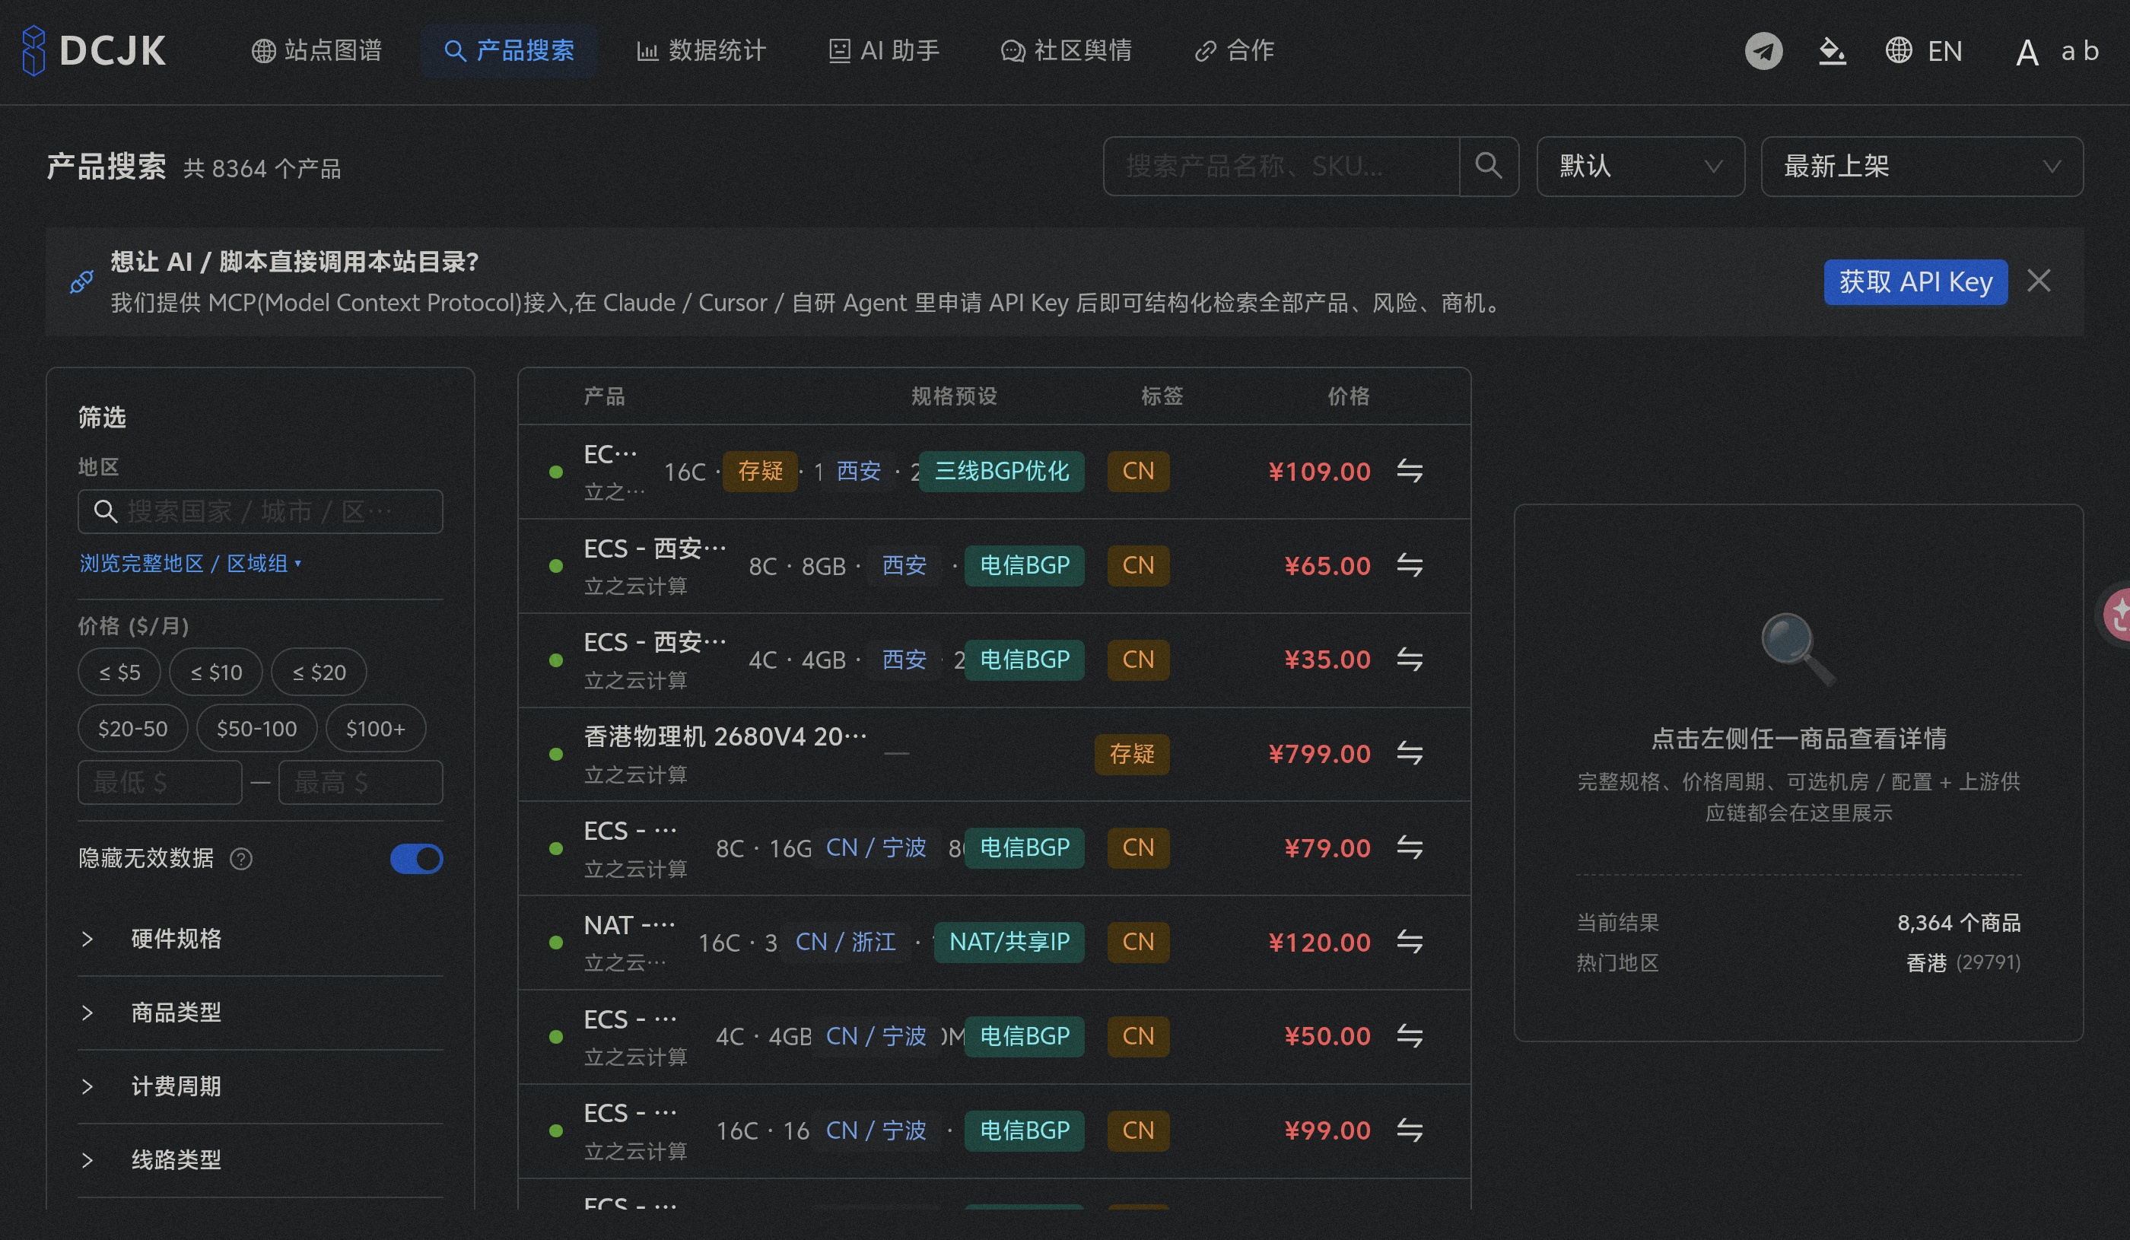Compare the ¥799.00 Hong Kong server
The width and height of the screenshot is (2130, 1240).
(1409, 753)
